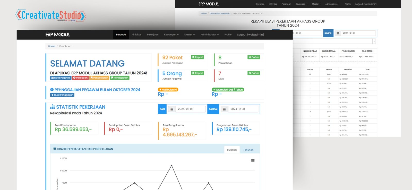Click the dashboard start date field 2024-01-01
The width and height of the screenshot is (412, 190).
191,109
